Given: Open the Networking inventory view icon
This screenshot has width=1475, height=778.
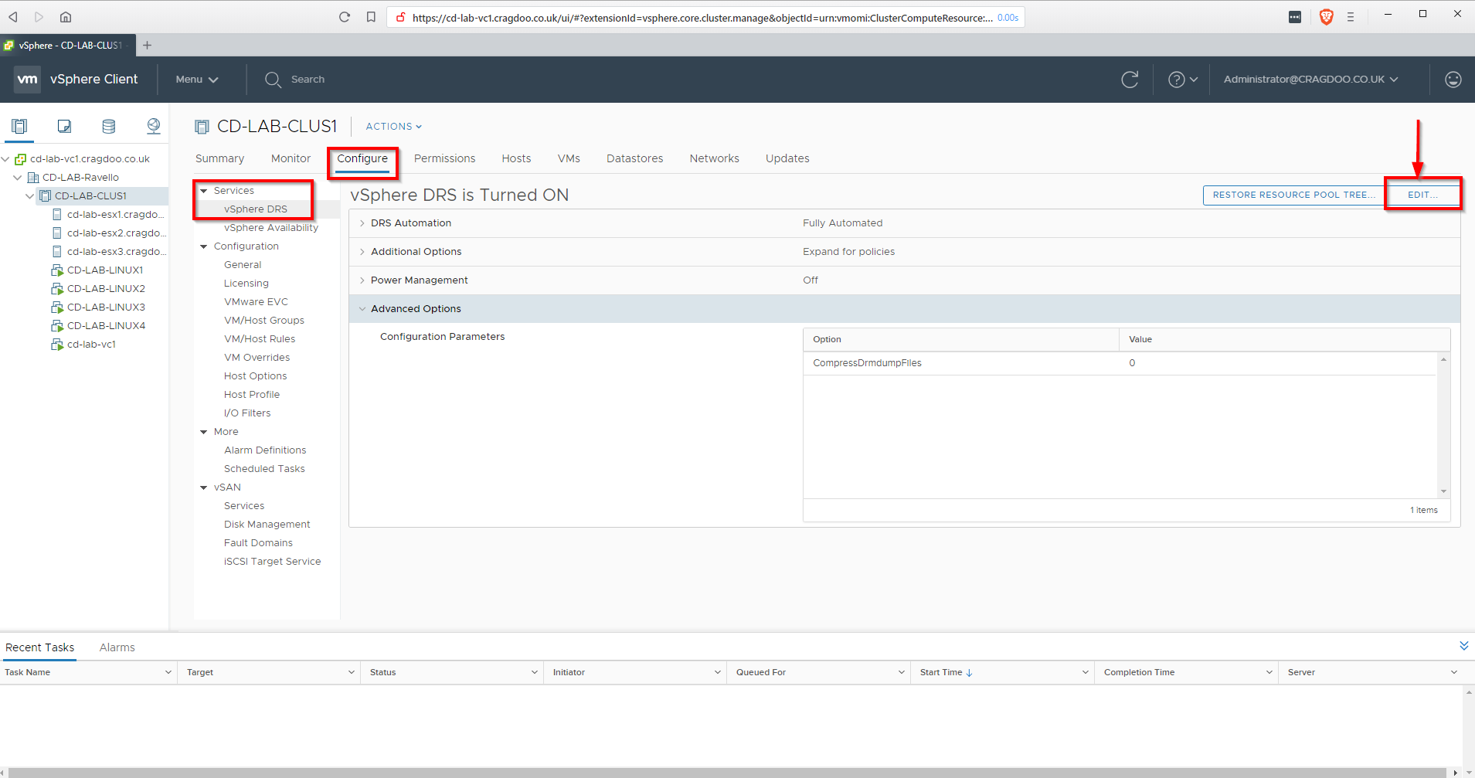Looking at the screenshot, I should point(154,126).
